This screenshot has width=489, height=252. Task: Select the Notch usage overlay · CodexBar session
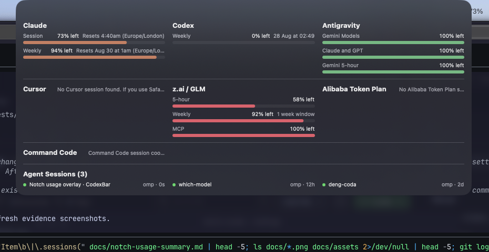(70, 185)
